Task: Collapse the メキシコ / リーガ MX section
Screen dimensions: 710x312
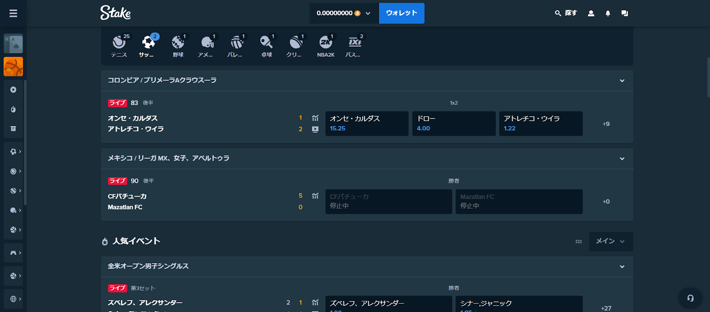Action: 622,158
